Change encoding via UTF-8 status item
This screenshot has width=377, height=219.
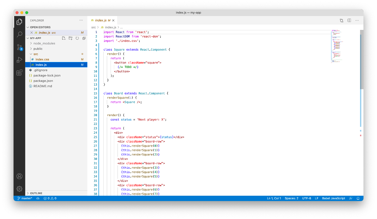tap(307, 199)
